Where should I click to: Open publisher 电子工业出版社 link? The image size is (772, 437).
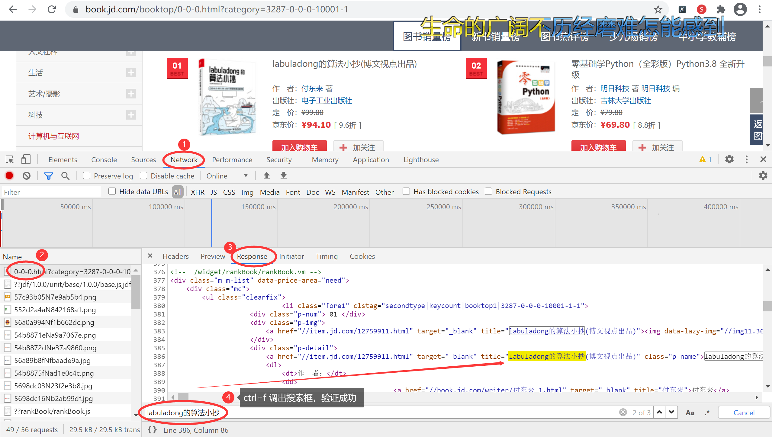pos(327,100)
